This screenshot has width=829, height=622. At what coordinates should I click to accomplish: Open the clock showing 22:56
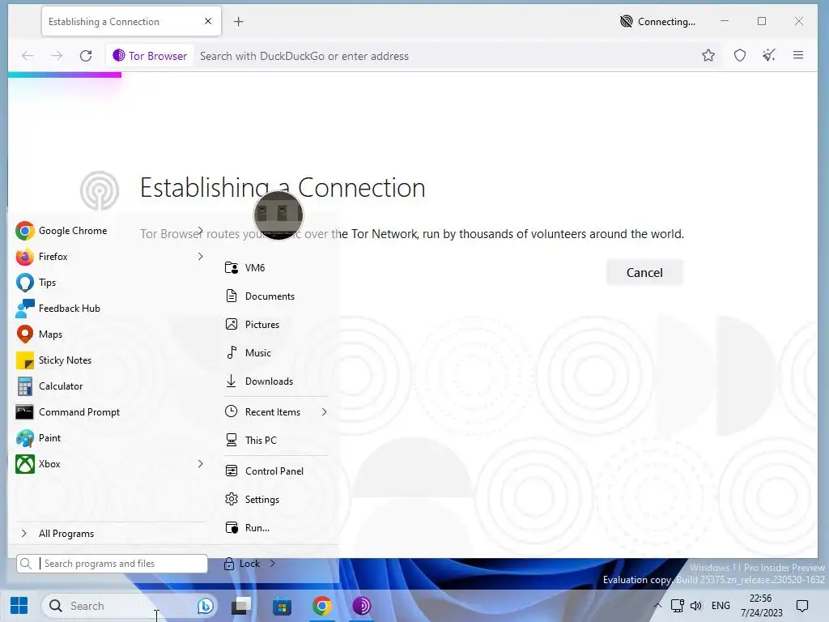761,606
